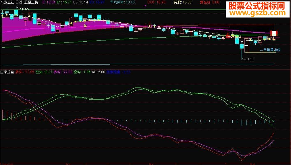Click the 18.65 high price label
Viewport: 291px width, 165px height.
(x=24, y=9)
